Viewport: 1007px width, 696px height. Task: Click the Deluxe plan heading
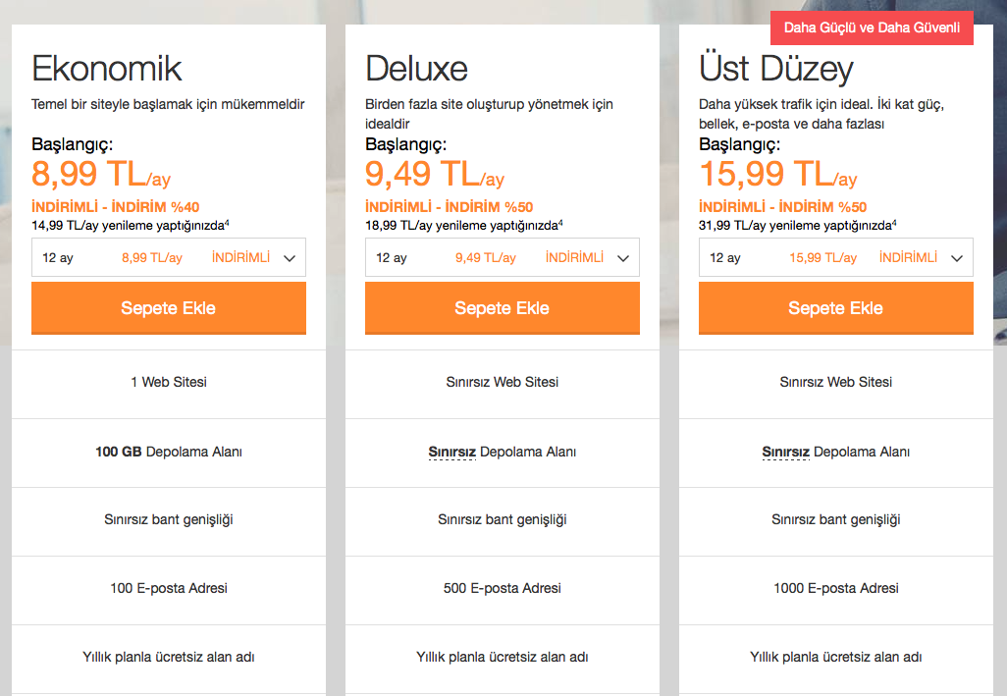coord(416,69)
